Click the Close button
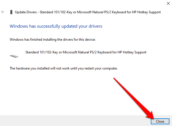This screenshot has height=126, width=172. [x=160, y=121]
